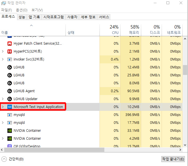Sort by the 메모리 column header
Screen dimensions: 188x166
131,30
